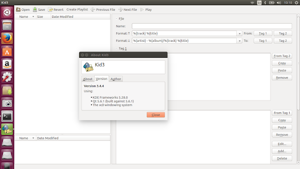
Task: Click the Bluetooth indicator
Action: (265, 3)
